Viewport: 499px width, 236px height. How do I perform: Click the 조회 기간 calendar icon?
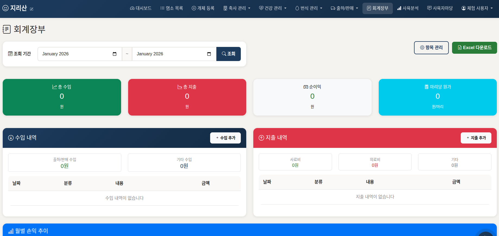[10, 54]
